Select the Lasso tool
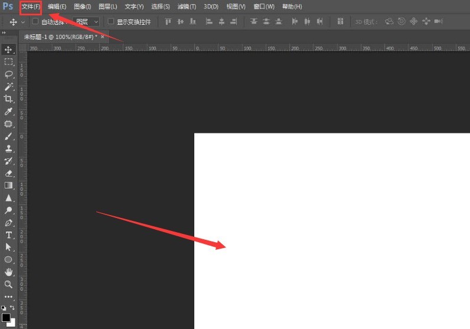Screen dimensions: 470x329 [x=9, y=74]
